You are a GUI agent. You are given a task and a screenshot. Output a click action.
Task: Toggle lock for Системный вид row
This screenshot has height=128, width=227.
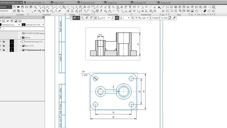pyautogui.click(x=4, y=42)
